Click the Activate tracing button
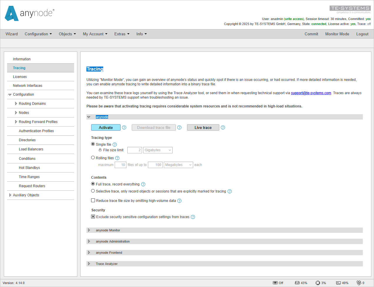This screenshot has width=374, height=287. coord(106,127)
